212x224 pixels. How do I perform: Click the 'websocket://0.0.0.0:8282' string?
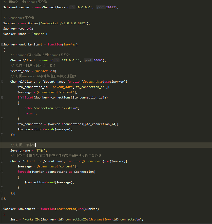click(64, 23)
